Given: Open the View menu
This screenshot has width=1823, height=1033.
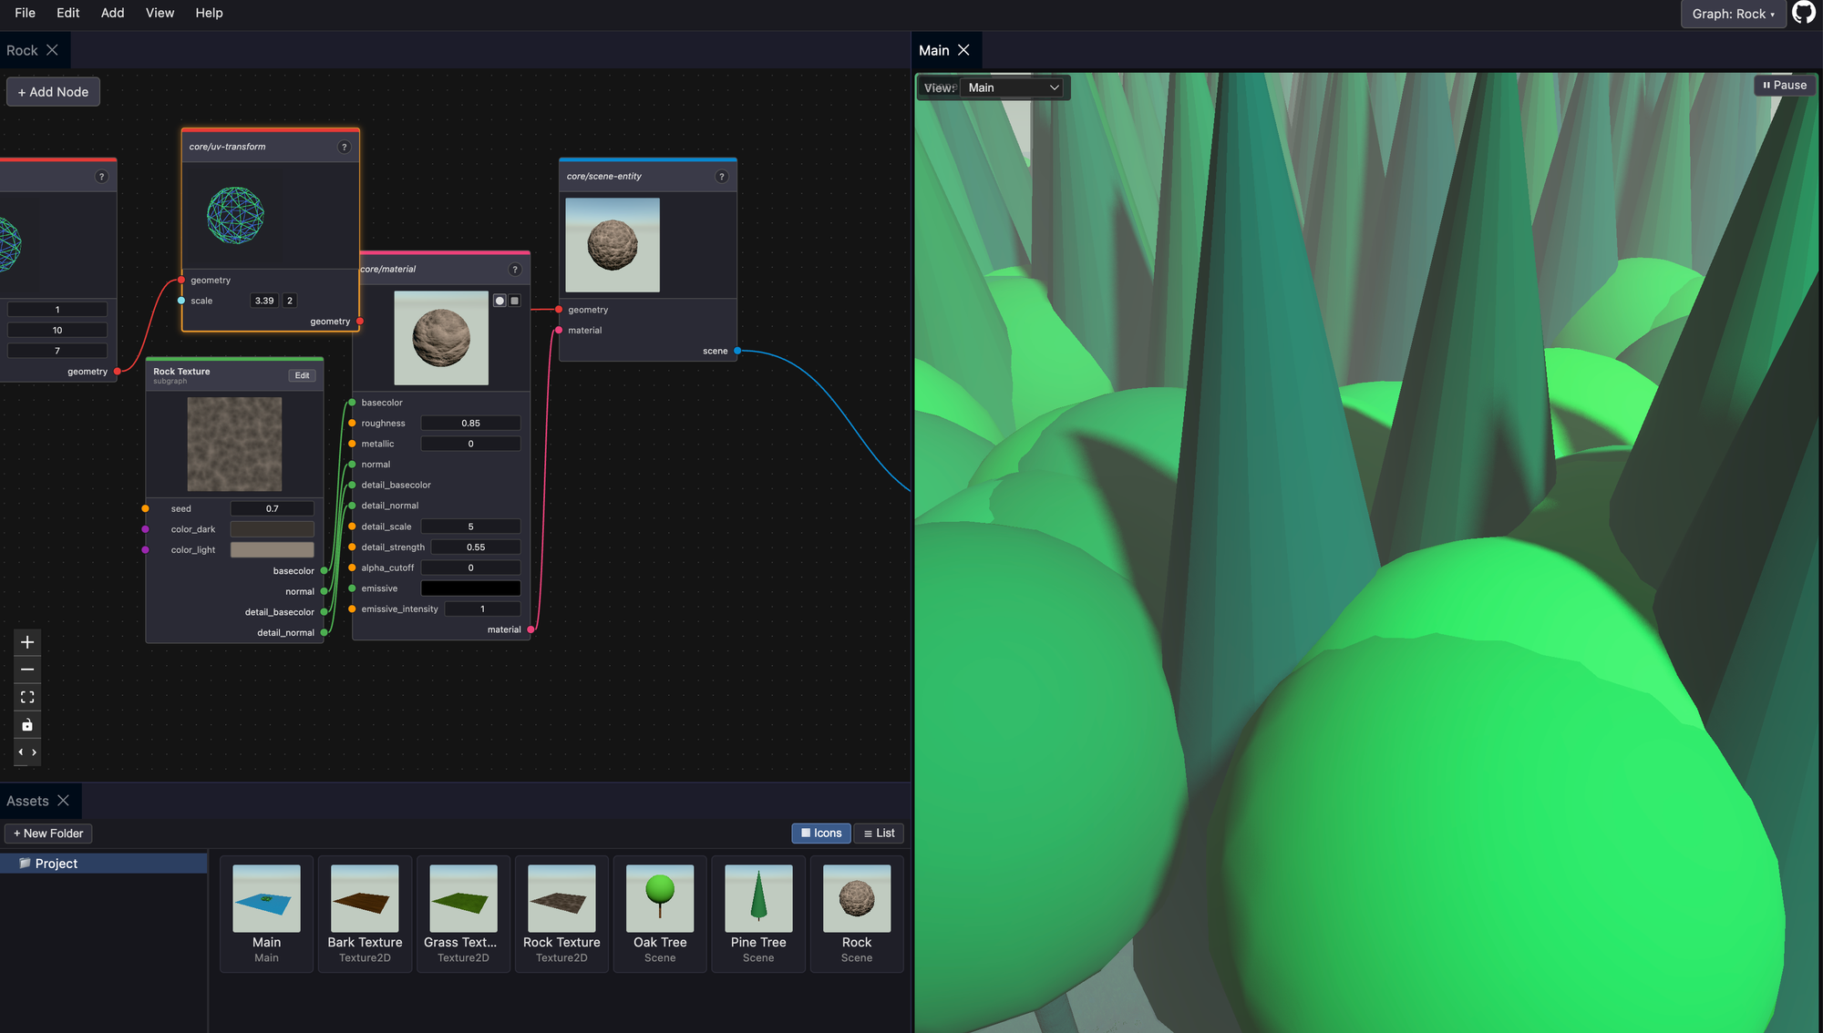Looking at the screenshot, I should (160, 13).
